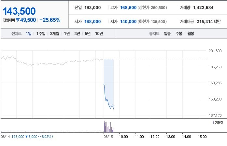227x146 pixels.
Task: Show the 월봉 monthly candle chart
Action: (191, 33)
